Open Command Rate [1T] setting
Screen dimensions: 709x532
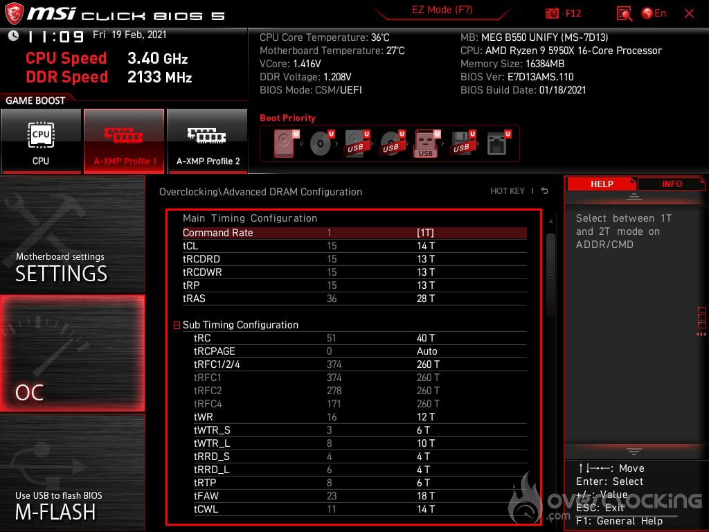[x=354, y=233]
